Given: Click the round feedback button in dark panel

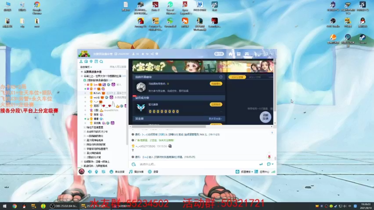Looking at the screenshot, I should [265, 117].
